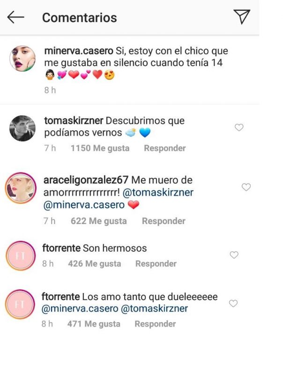
Task: Like araceligonzalez67's comment with the heart
Action: tap(246, 187)
